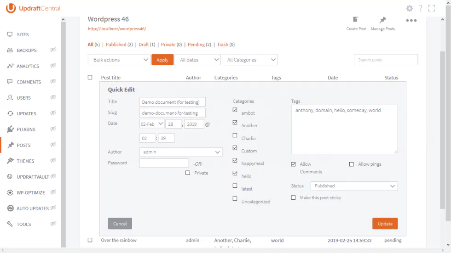Click the Search posts field

click(386, 60)
